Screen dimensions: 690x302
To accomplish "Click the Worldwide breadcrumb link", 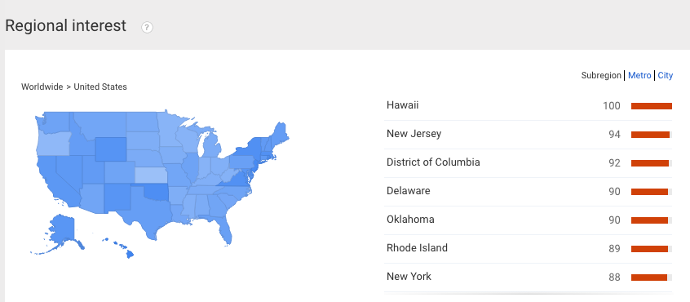I will (x=42, y=87).
